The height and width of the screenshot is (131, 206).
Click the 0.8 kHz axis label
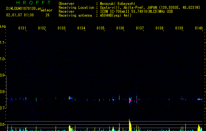[3, 92]
